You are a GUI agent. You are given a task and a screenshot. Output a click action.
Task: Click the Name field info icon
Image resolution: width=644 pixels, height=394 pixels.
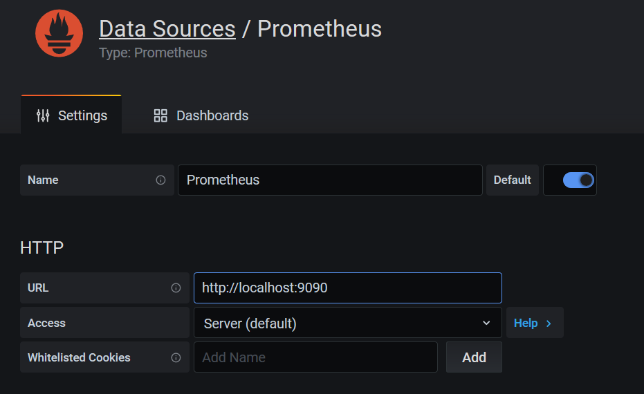click(x=160, y=180)
